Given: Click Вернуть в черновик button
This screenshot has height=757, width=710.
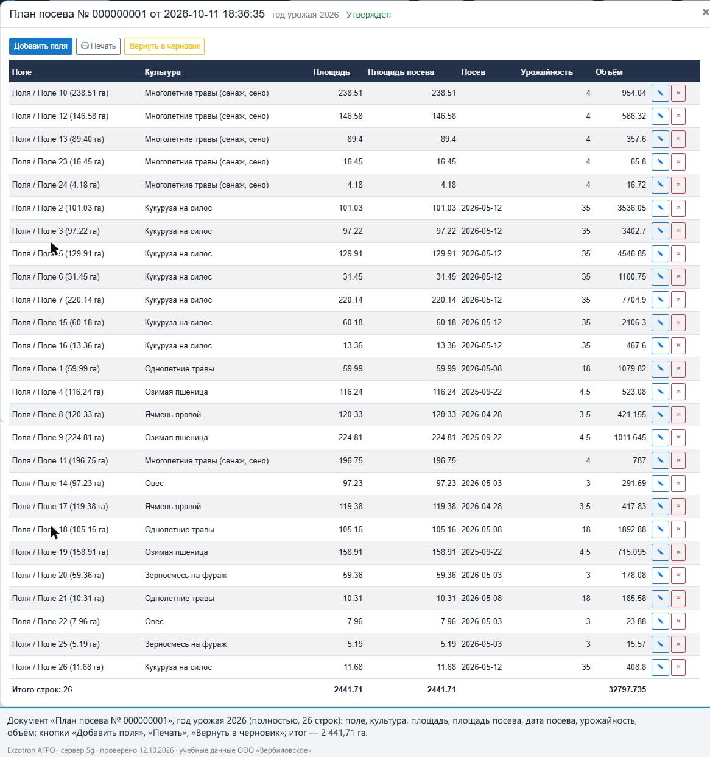Looking at the screenshot, I should pos(164,46).
